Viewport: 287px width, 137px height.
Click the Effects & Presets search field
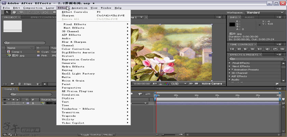[x=257, y=59]
